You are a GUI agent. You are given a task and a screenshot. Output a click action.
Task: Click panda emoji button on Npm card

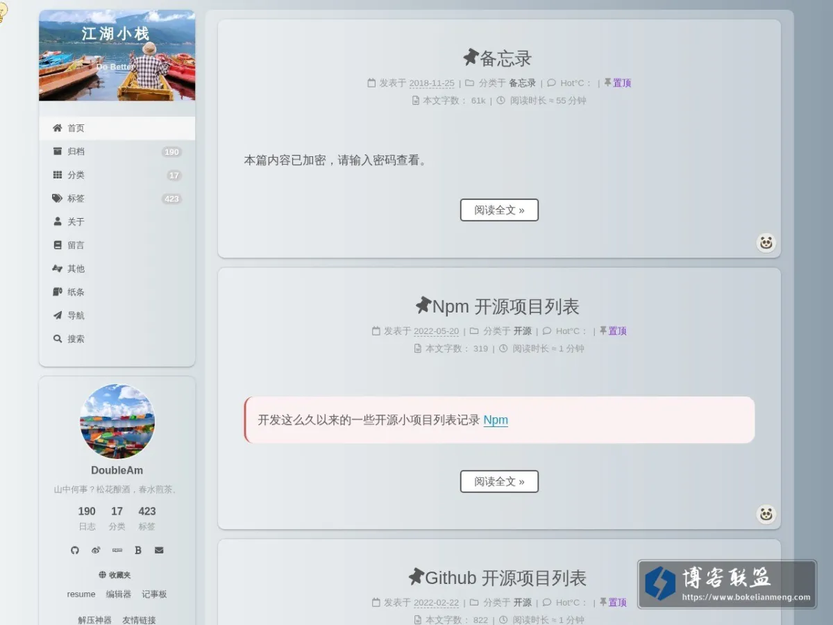[x=766, y=514]
